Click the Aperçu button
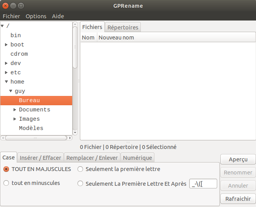 [x=238, y=159]
